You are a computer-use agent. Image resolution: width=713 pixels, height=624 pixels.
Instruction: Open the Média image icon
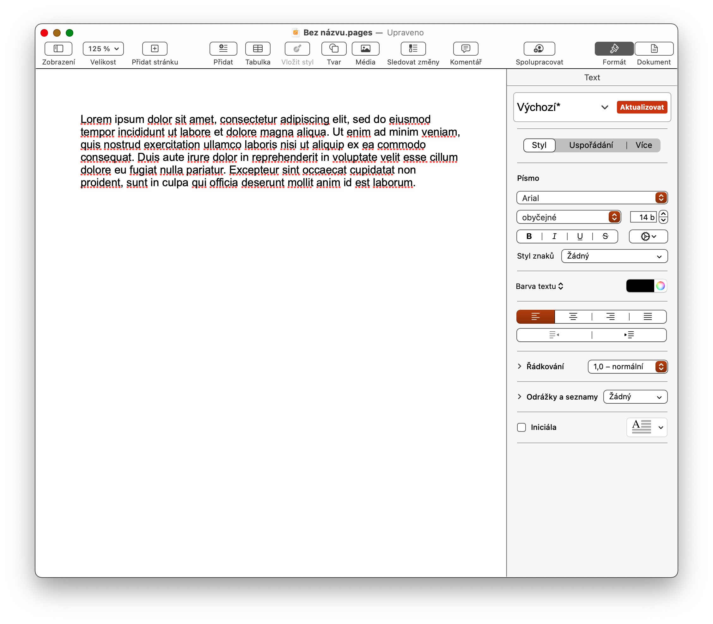tap(365, 49)
